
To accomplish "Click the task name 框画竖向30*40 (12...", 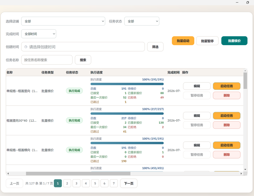I will [22, 121].
